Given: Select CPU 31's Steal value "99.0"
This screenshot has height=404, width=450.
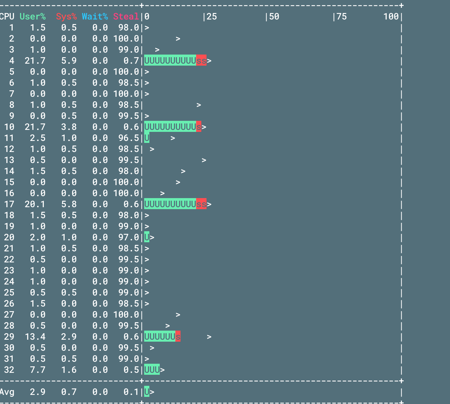Looking at the screenshot, I should tap(129, 359).
